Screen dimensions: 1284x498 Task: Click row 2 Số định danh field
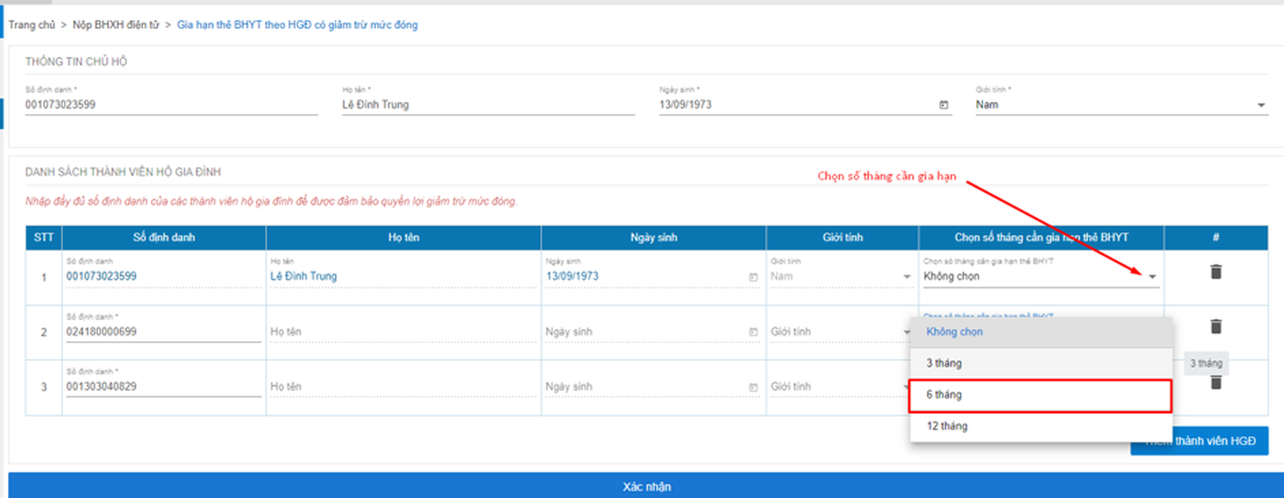click(x=163, y=332)
